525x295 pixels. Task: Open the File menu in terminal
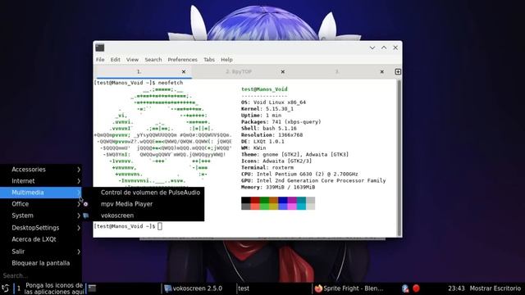click(100, 60)
